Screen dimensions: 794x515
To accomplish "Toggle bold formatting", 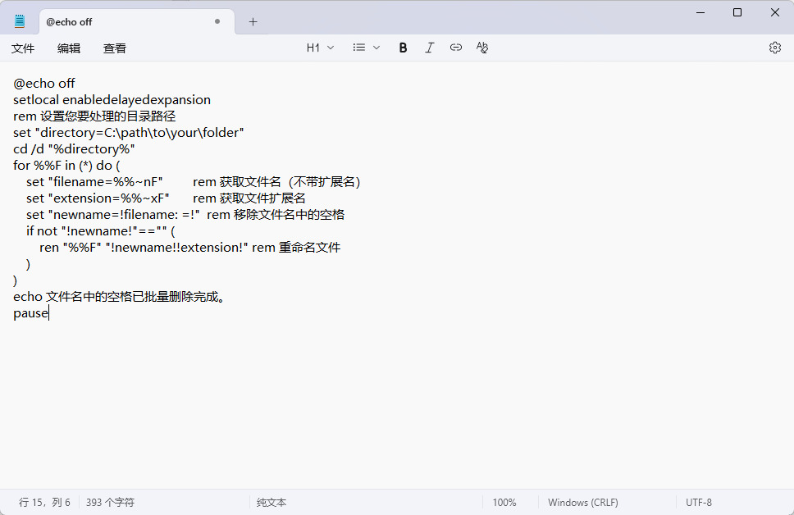I will coord(403,48).
